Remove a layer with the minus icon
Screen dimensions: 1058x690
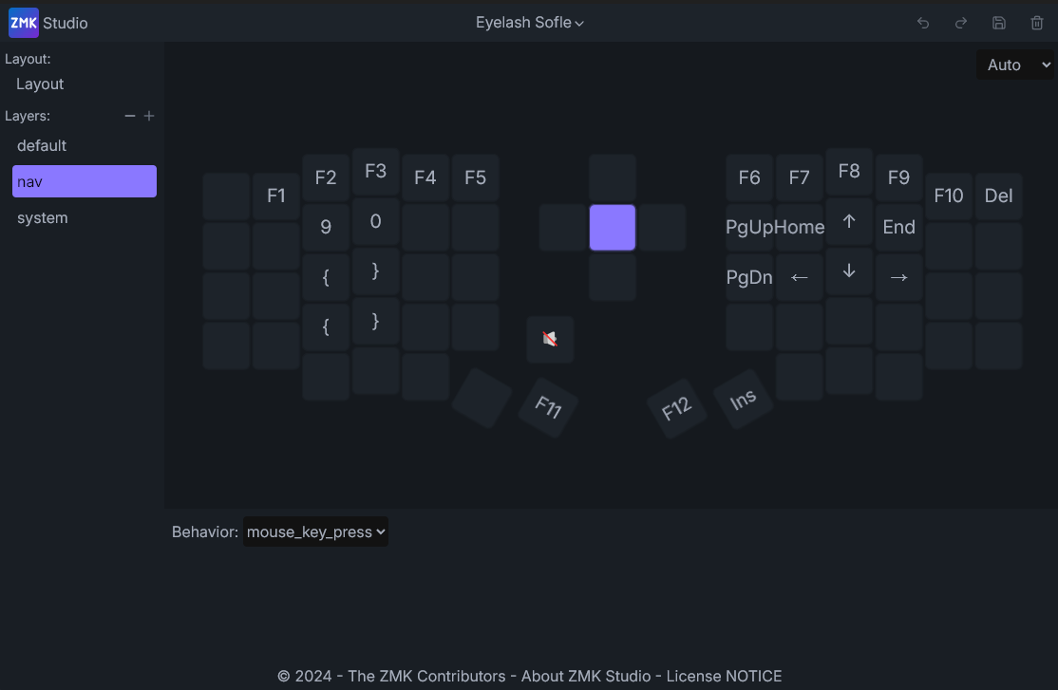point(129,116)
